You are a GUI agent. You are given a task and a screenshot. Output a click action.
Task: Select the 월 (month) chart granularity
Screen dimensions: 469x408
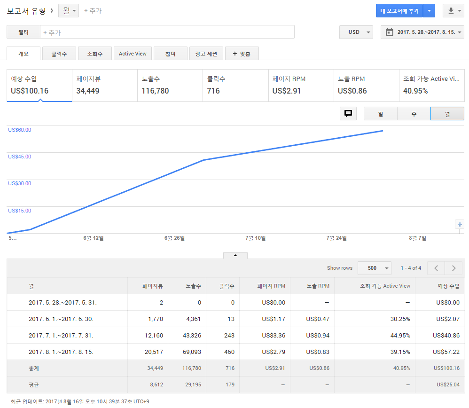[x=447, y=114]
